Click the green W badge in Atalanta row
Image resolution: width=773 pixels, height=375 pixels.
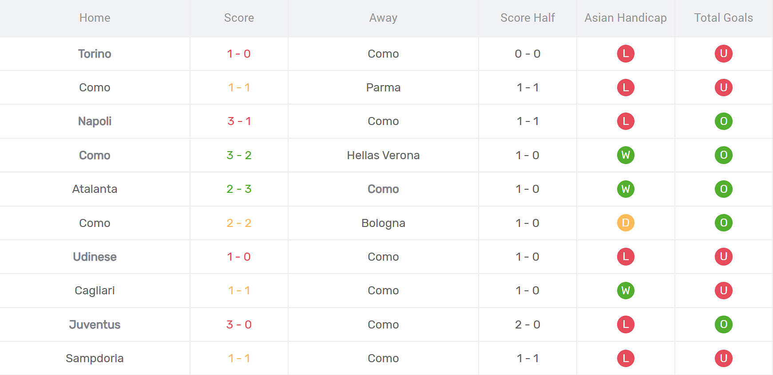(x=626, y=189)
